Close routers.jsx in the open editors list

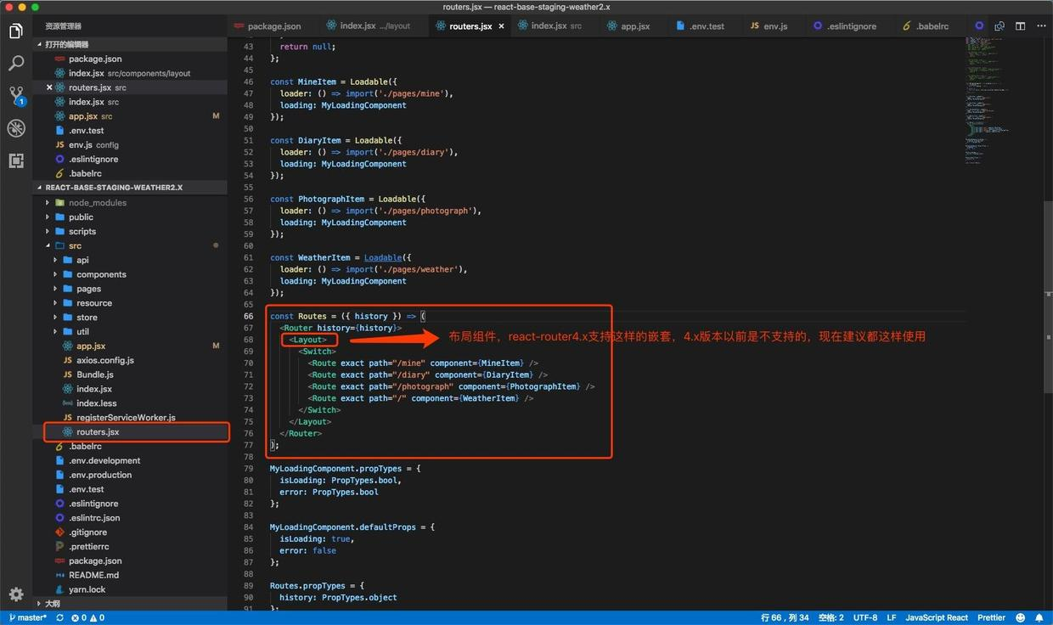click(48, 87)
